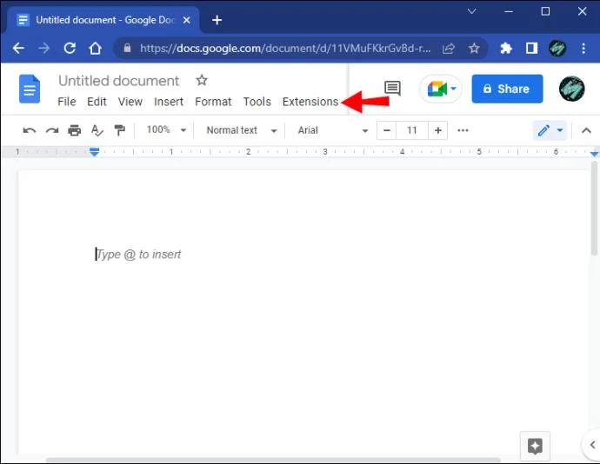Show more toolbar options ellipsis
600x464 pixels.
pyautogui.click(x=463, y=130)
